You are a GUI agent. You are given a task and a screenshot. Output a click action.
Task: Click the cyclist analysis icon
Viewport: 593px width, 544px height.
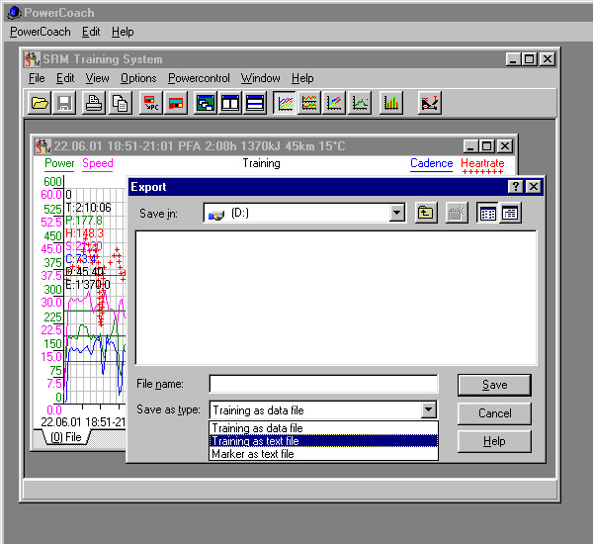pyautogui.click(x=430, y=103)
